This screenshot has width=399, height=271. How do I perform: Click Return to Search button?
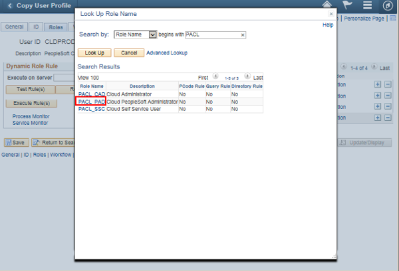[53, 143]
